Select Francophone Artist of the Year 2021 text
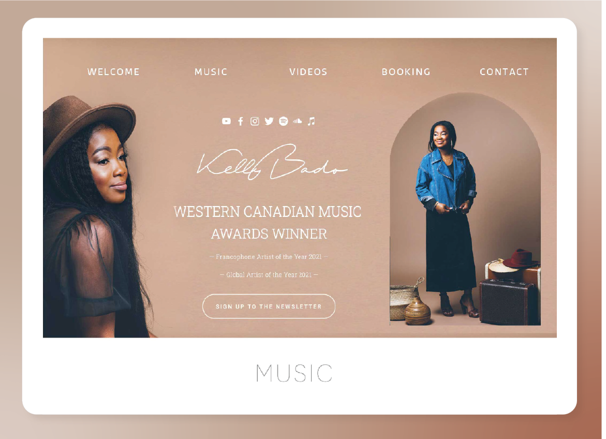Image resolution: width=606 pixels, height=439 pixels. pyautogui.click(x=269, y=256)
